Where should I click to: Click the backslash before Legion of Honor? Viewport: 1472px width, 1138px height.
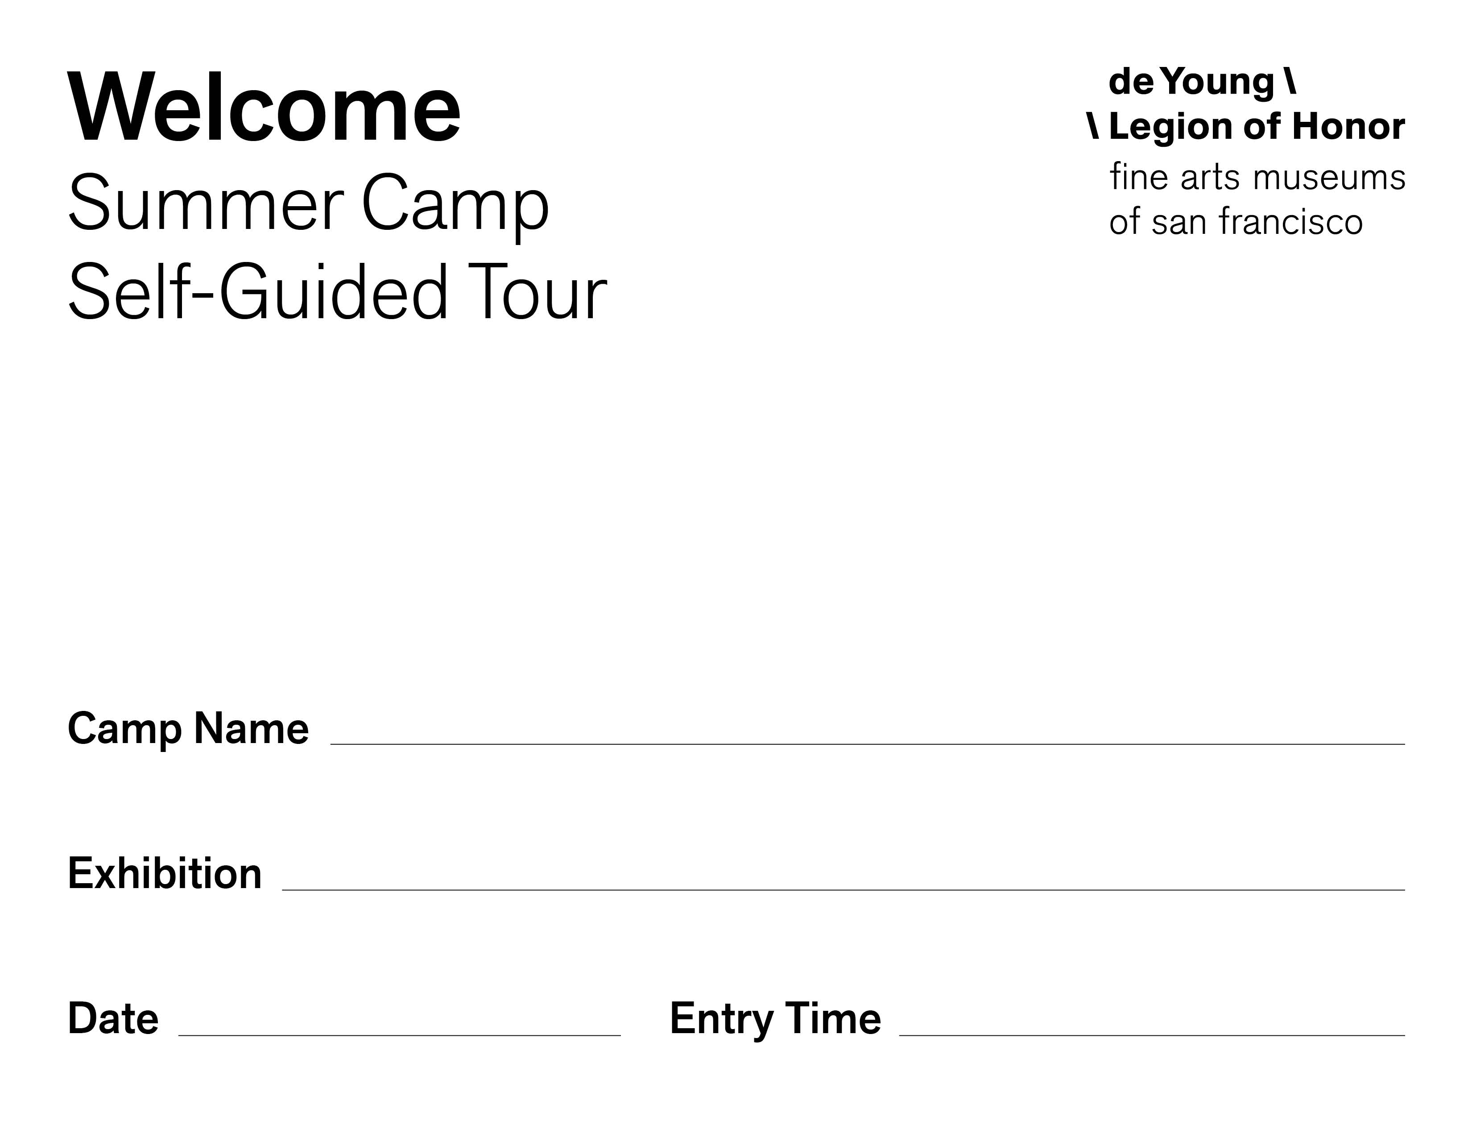coord(1093,126)
